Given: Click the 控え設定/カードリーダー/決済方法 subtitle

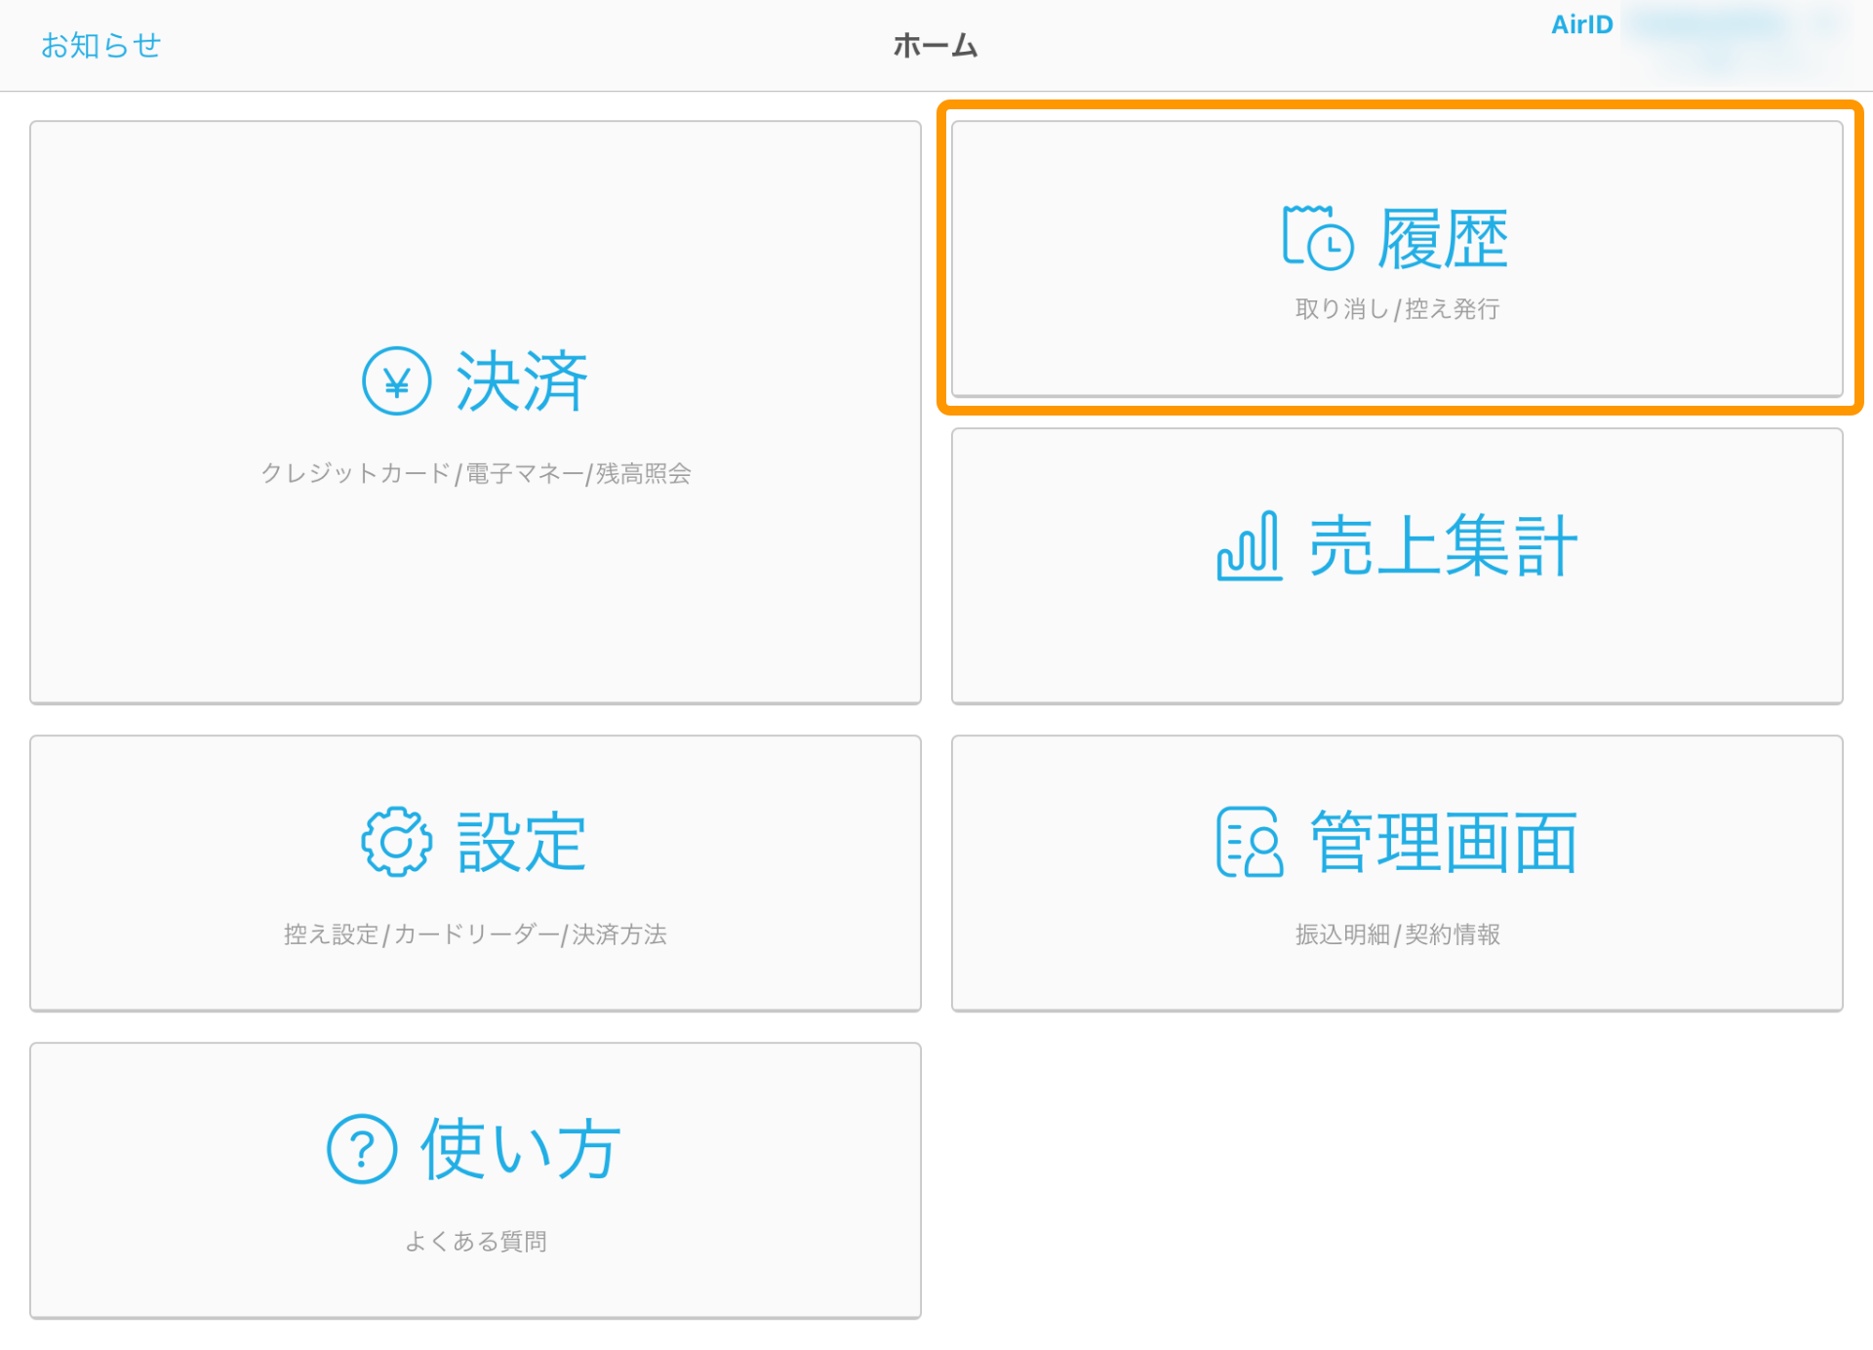Looking at the screenshot, I should pos(476,934).
